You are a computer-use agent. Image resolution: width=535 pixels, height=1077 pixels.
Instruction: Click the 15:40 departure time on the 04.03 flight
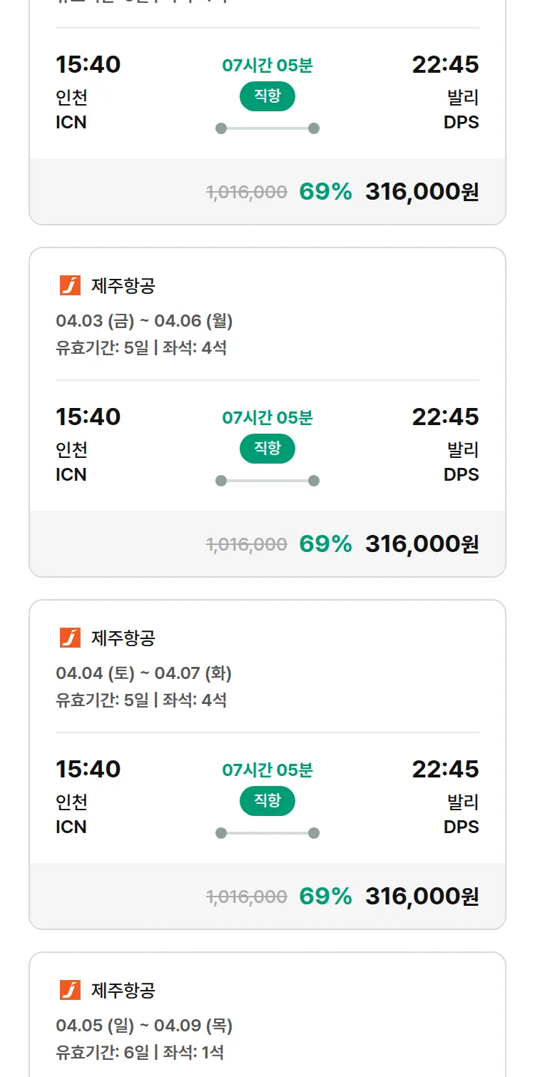[x=88, y=417]
